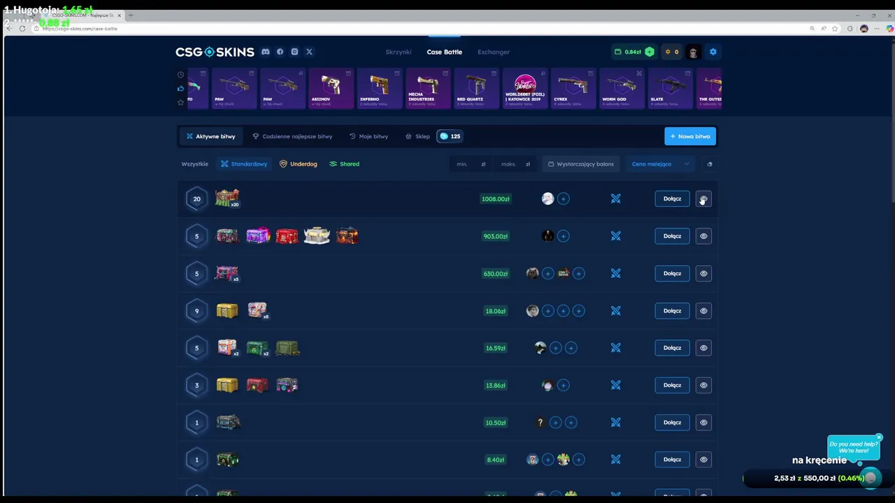895x503 pixels.
Task: Join the 630.00zł battle with Dołącz
Action: [x=672, y=273]
